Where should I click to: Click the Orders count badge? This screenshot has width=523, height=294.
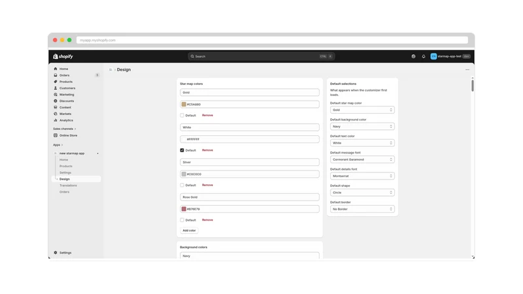[x=97, y=75]
